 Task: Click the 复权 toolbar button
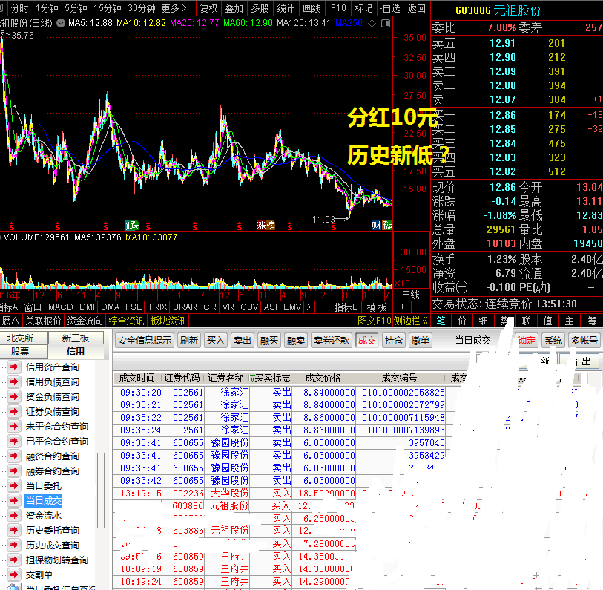click(x=209, y=8)
